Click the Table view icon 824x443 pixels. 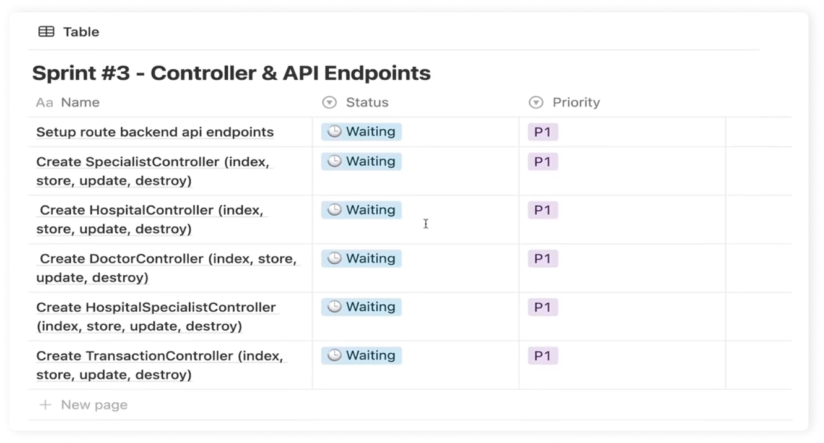coord(46,32)
